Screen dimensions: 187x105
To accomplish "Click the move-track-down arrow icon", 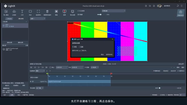I will pos(47,71).
